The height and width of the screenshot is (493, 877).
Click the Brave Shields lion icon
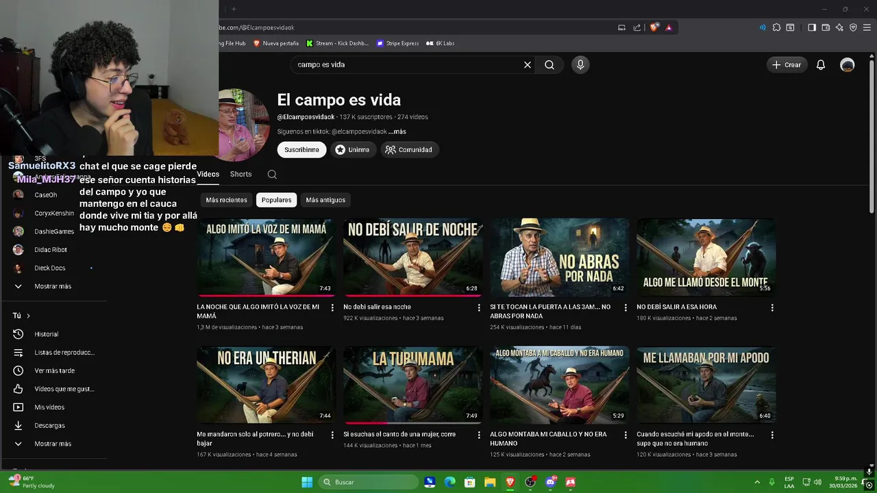tap(654, 27)
